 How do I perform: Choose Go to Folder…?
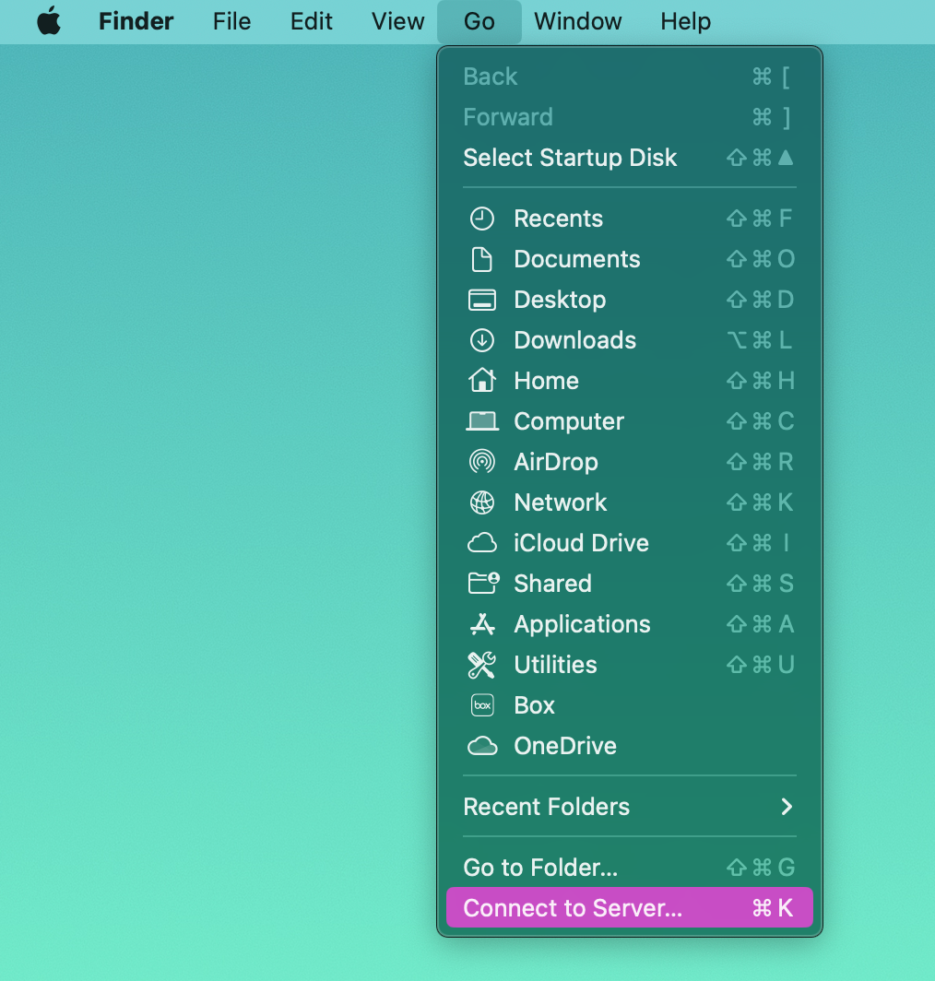(x=630, y=868)
